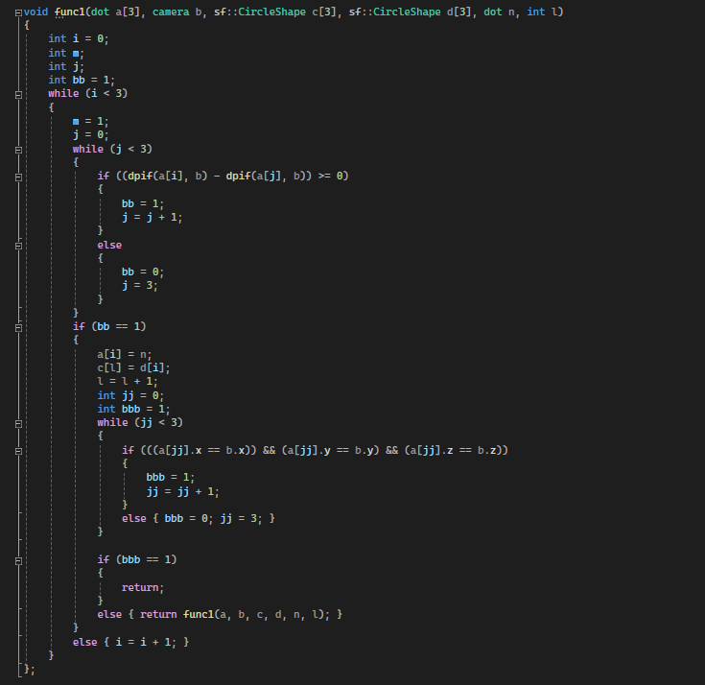This screenshot has width=705, height=685.
Task: Click the 'else { bbb = 0; jj = 3; }' line
Action: [x=199, y=519]
